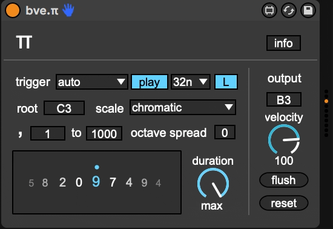Open the trigger mode dropdown set to auto
333x229 pixels.
[92, 82]
